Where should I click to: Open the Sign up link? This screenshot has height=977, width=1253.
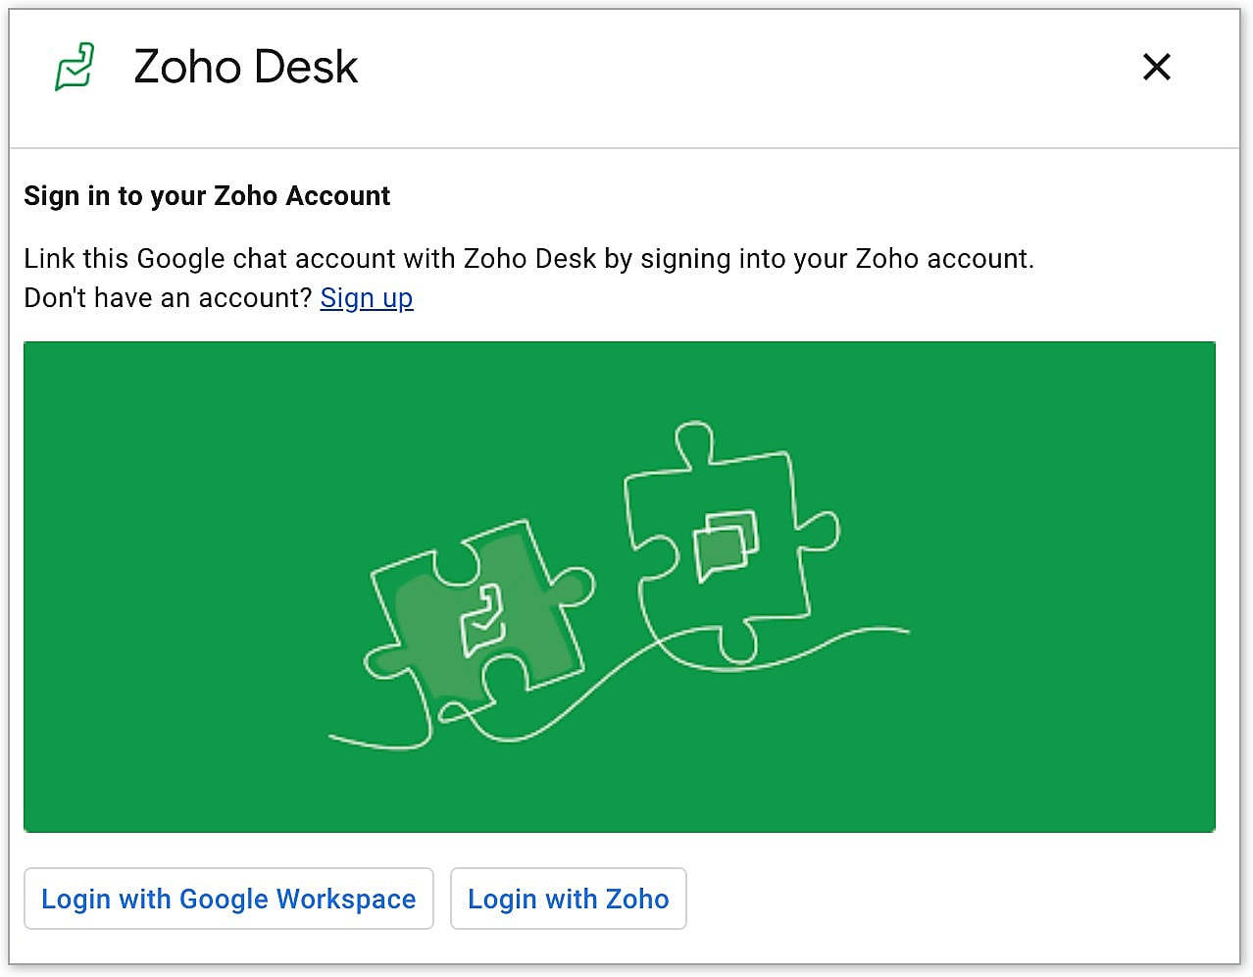[x=367, y=298]
